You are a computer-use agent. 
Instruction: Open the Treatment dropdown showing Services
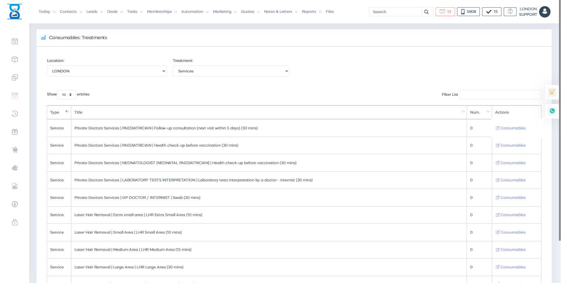tap(231, 71)
